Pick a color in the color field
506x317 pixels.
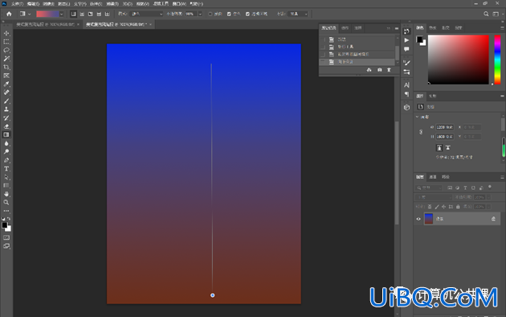tap(459, 60)
